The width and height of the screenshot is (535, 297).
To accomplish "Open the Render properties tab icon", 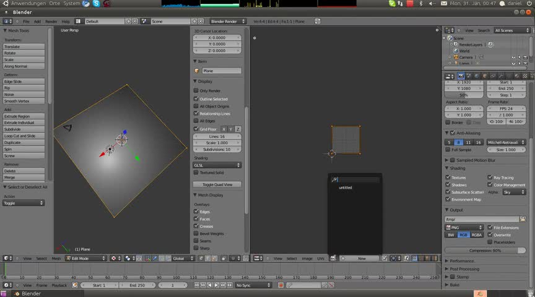I will tap(460, 75).
